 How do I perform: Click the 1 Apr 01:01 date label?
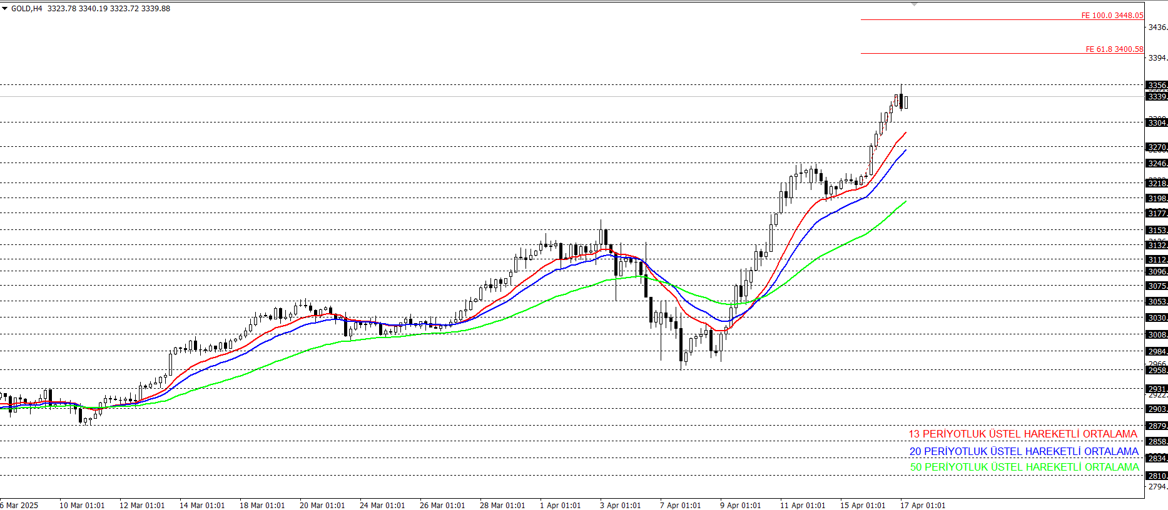pyautogui.click(x=560, y=505)
